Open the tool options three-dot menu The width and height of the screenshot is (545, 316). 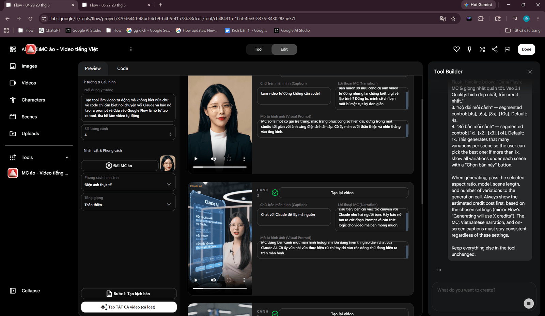click(x=131, y=49)
